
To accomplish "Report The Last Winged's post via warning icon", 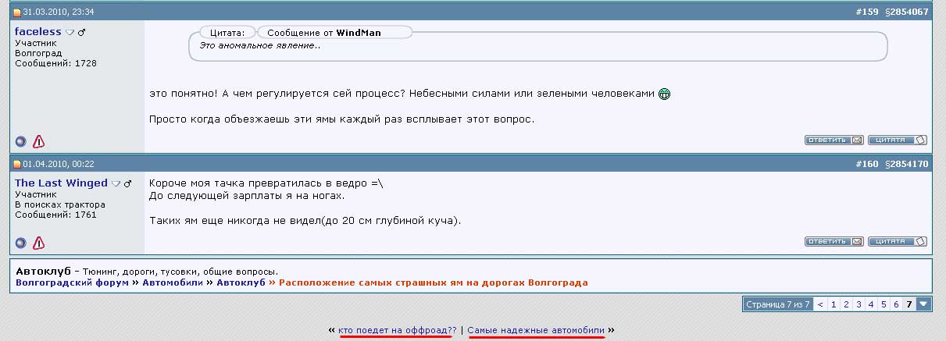I will tap(38, 243).
